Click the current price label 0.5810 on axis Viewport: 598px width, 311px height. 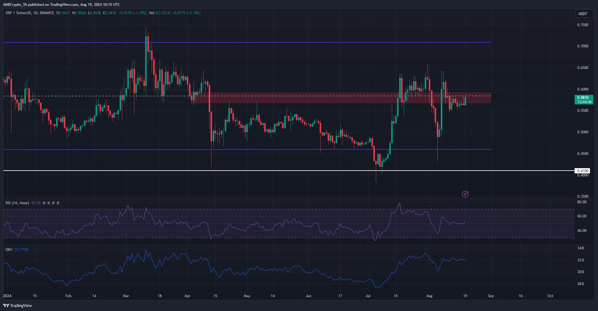coord(583,98)
